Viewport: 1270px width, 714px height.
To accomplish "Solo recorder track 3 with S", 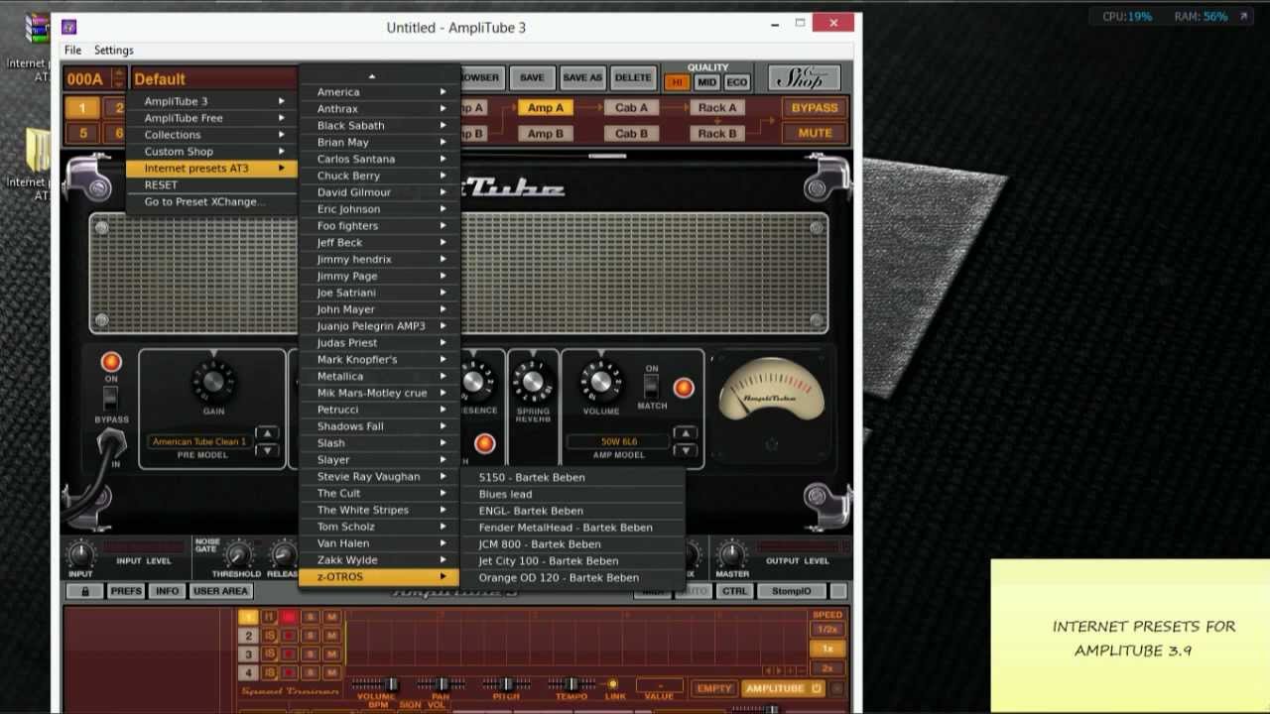I will (310, 654).
